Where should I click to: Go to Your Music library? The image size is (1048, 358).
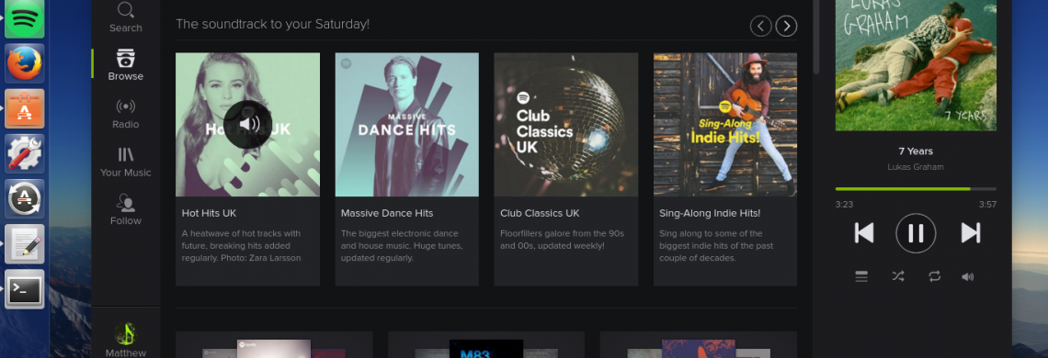[x=126, y=162]
